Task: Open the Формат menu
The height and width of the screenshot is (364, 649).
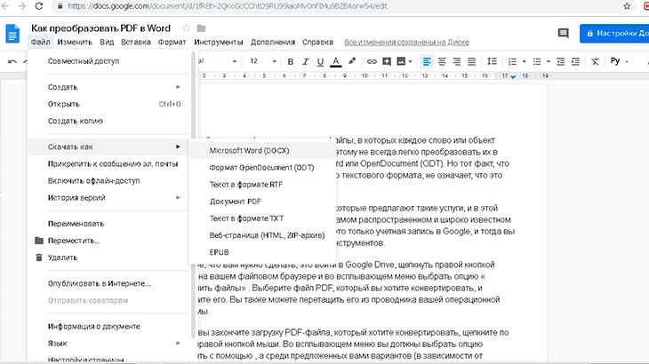Action: click(172, 42)
